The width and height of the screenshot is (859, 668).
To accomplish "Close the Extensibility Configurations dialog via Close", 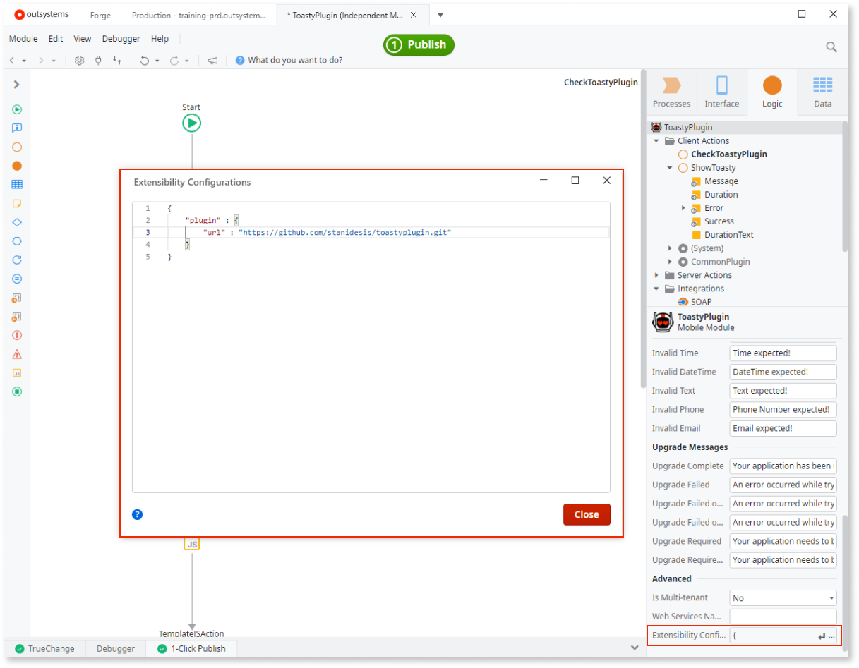I will (x=586, y=514).
